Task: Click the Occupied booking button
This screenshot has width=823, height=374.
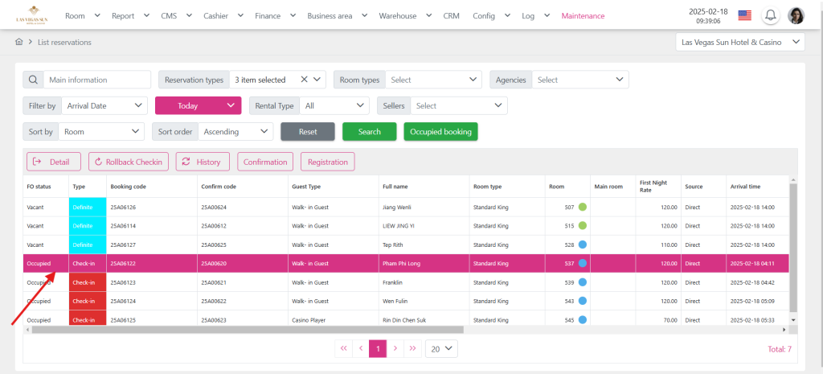Action: tap(440, 131)
